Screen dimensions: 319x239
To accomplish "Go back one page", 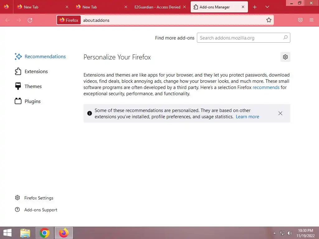I will tap(7, 20).
